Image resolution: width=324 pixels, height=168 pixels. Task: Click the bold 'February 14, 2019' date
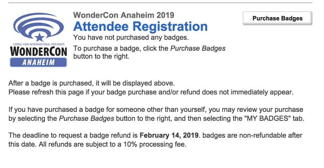tap(169, 135)
